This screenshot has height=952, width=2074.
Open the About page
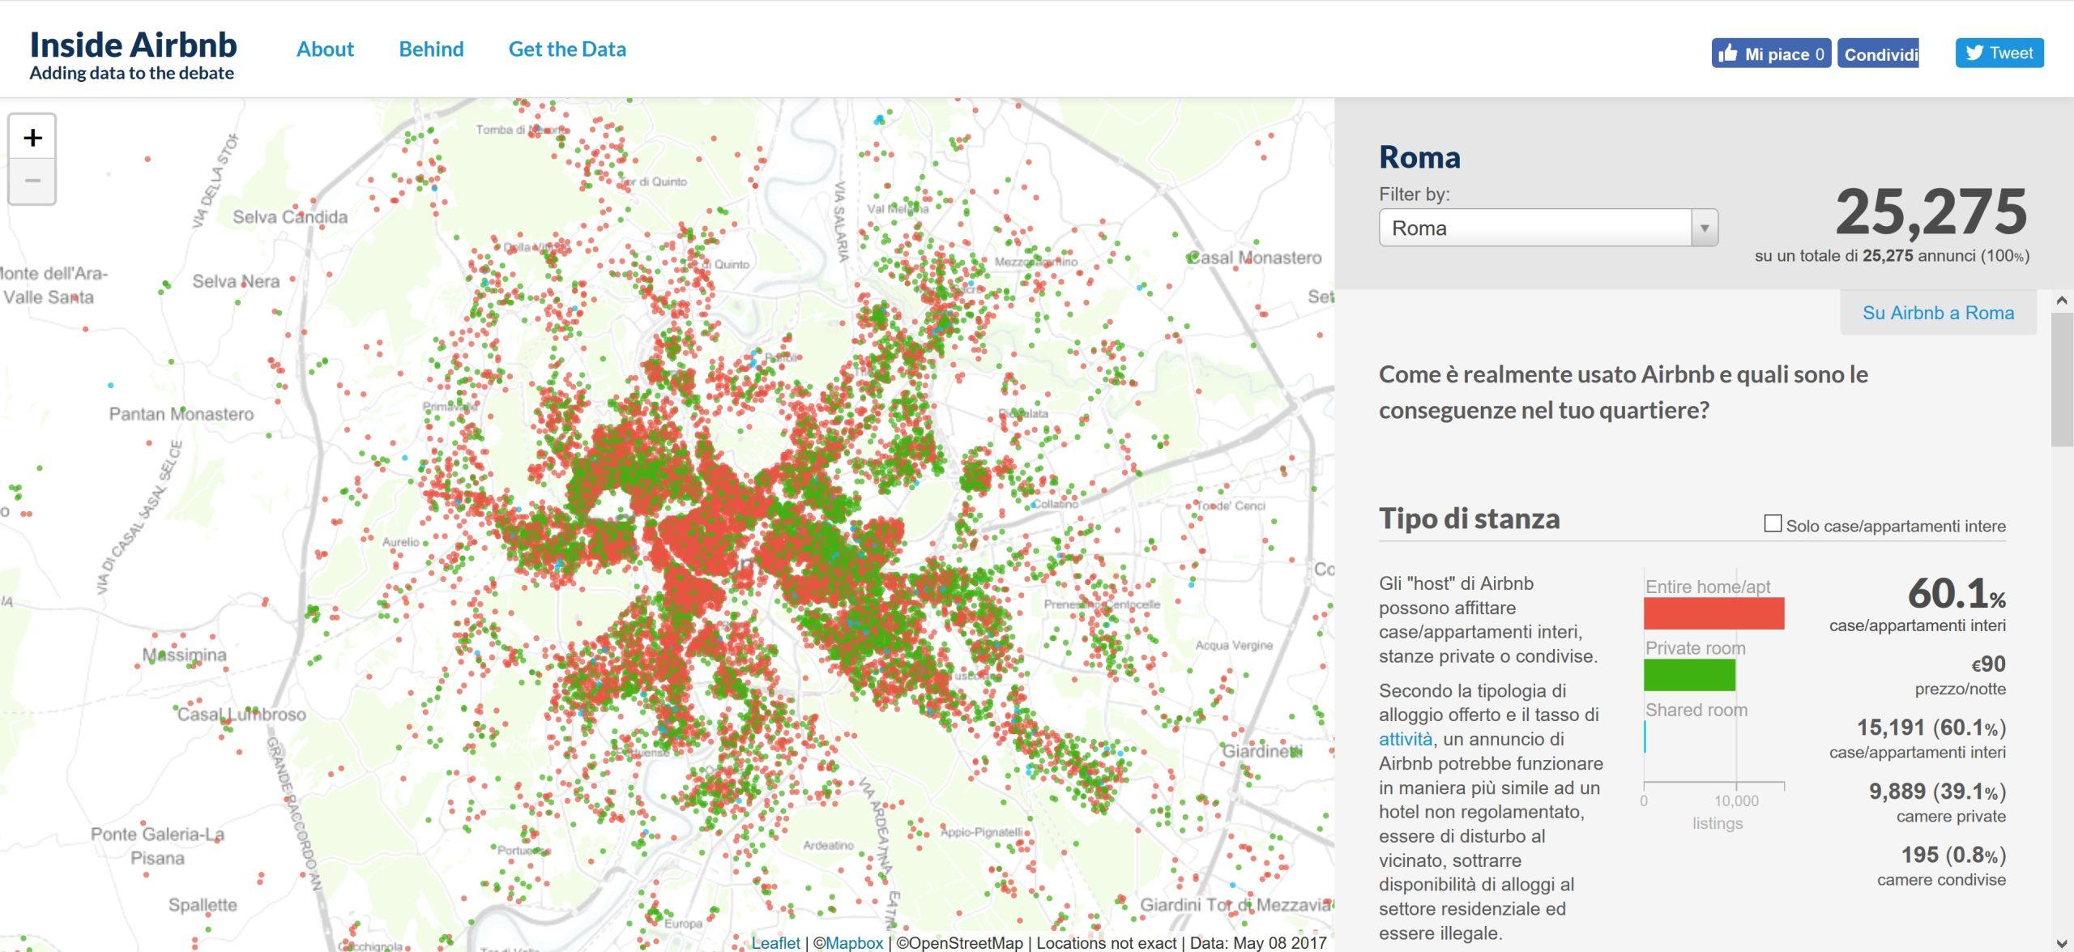325,49
